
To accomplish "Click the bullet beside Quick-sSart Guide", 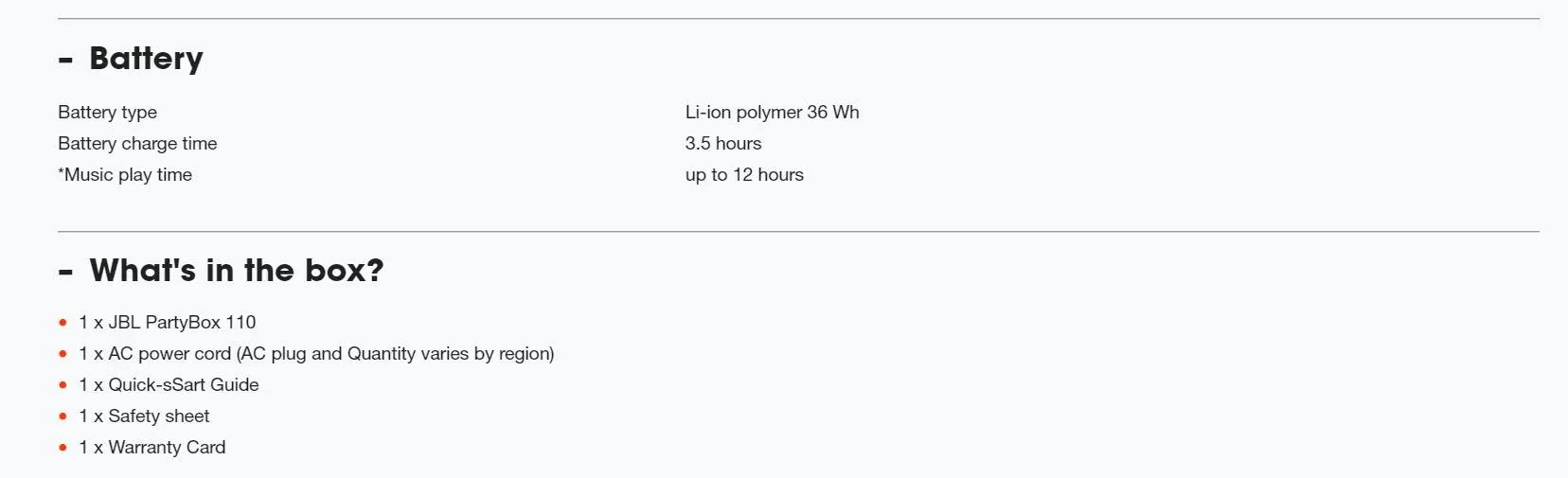I will point(62,385).
